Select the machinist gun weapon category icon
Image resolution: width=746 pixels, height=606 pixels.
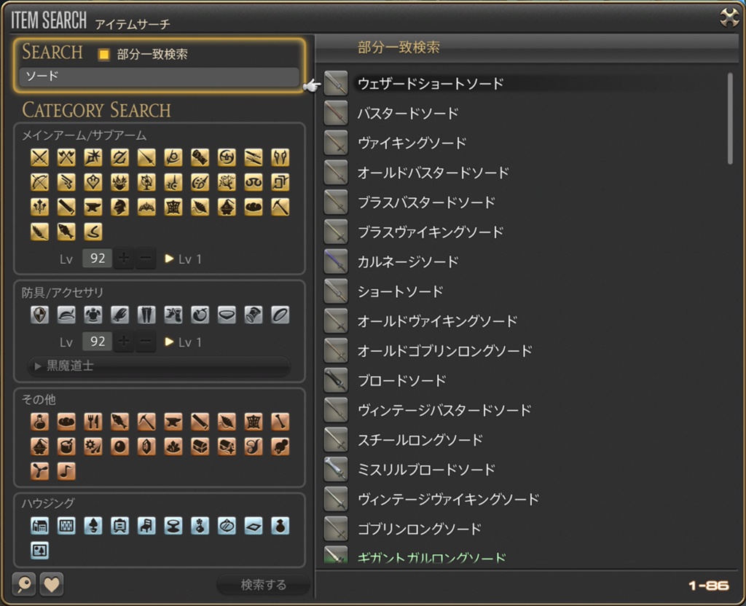[x=66, y=182]
